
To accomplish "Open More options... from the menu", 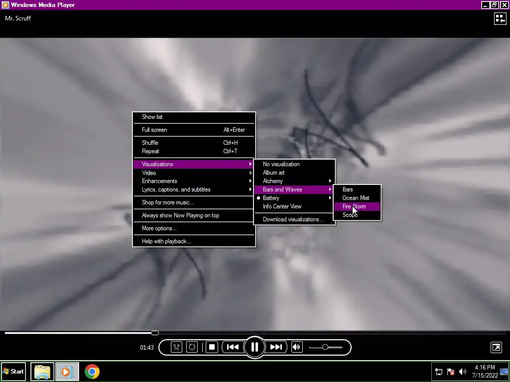I will tap(194, 228).
